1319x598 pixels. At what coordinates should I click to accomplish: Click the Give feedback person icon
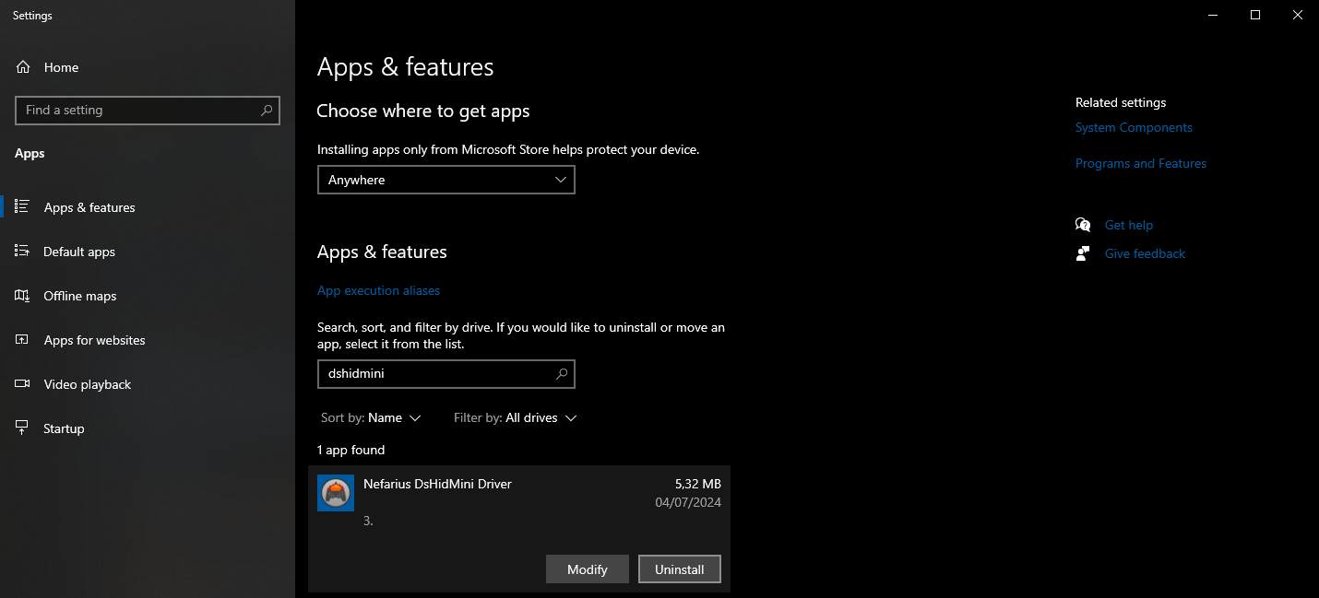tap(1083, 253)
